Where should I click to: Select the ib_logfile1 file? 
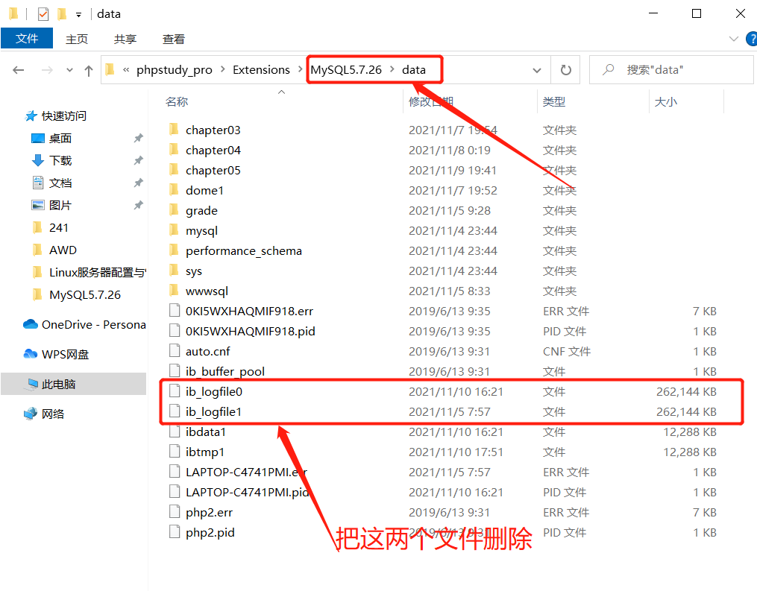coord(213,411)
